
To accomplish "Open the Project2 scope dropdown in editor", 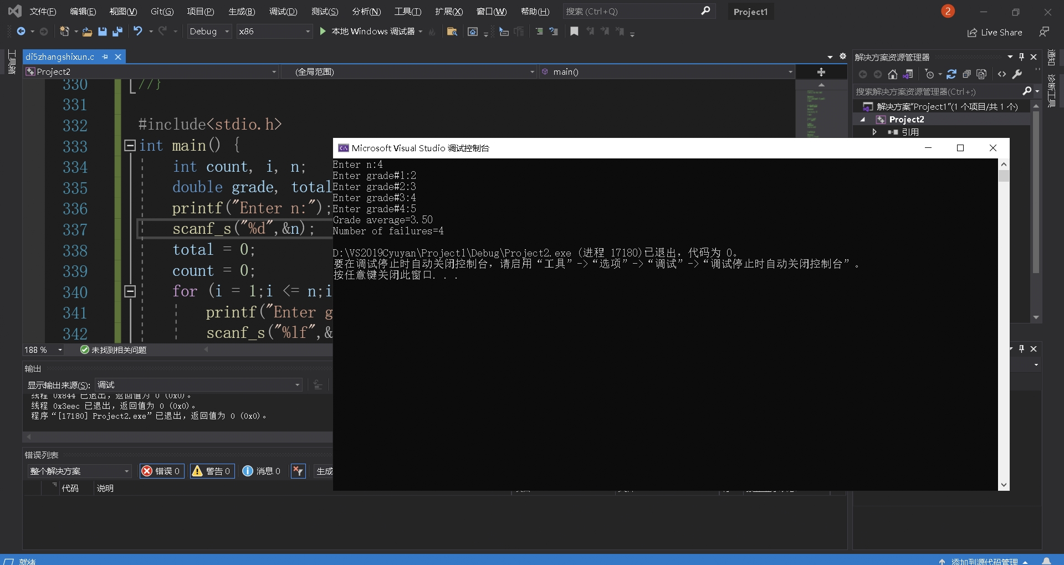I will pos(151,71).
